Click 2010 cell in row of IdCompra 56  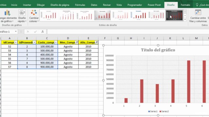[x=88, y=63]
